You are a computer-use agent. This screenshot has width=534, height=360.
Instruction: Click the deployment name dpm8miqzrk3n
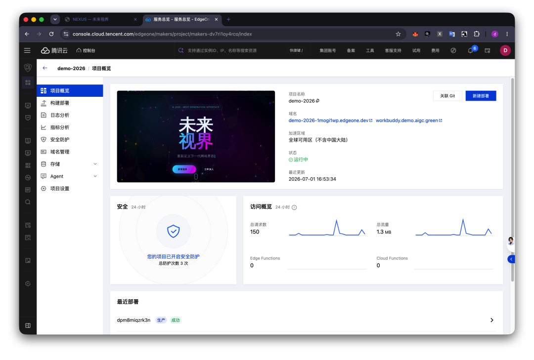[133, 320]
